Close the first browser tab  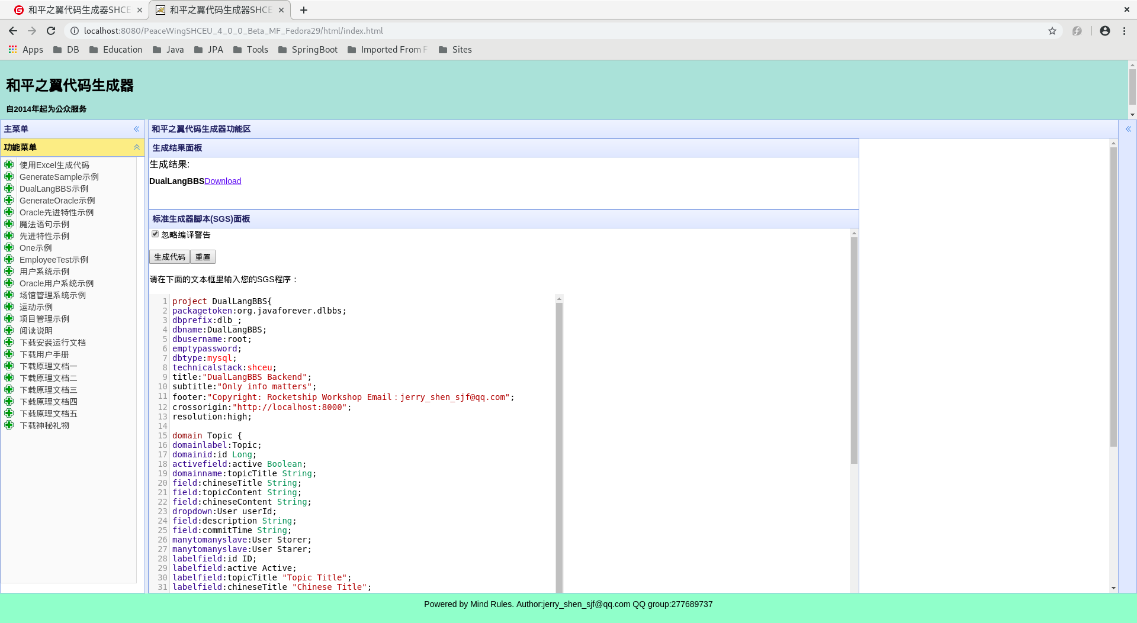[140, 10]
